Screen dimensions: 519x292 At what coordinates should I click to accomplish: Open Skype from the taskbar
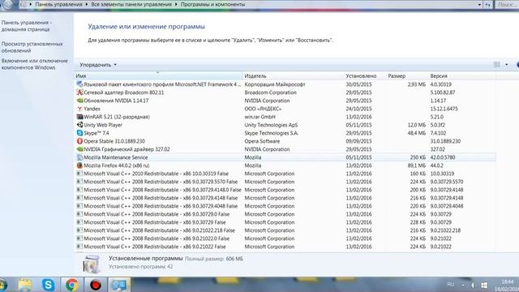[49, 285]
